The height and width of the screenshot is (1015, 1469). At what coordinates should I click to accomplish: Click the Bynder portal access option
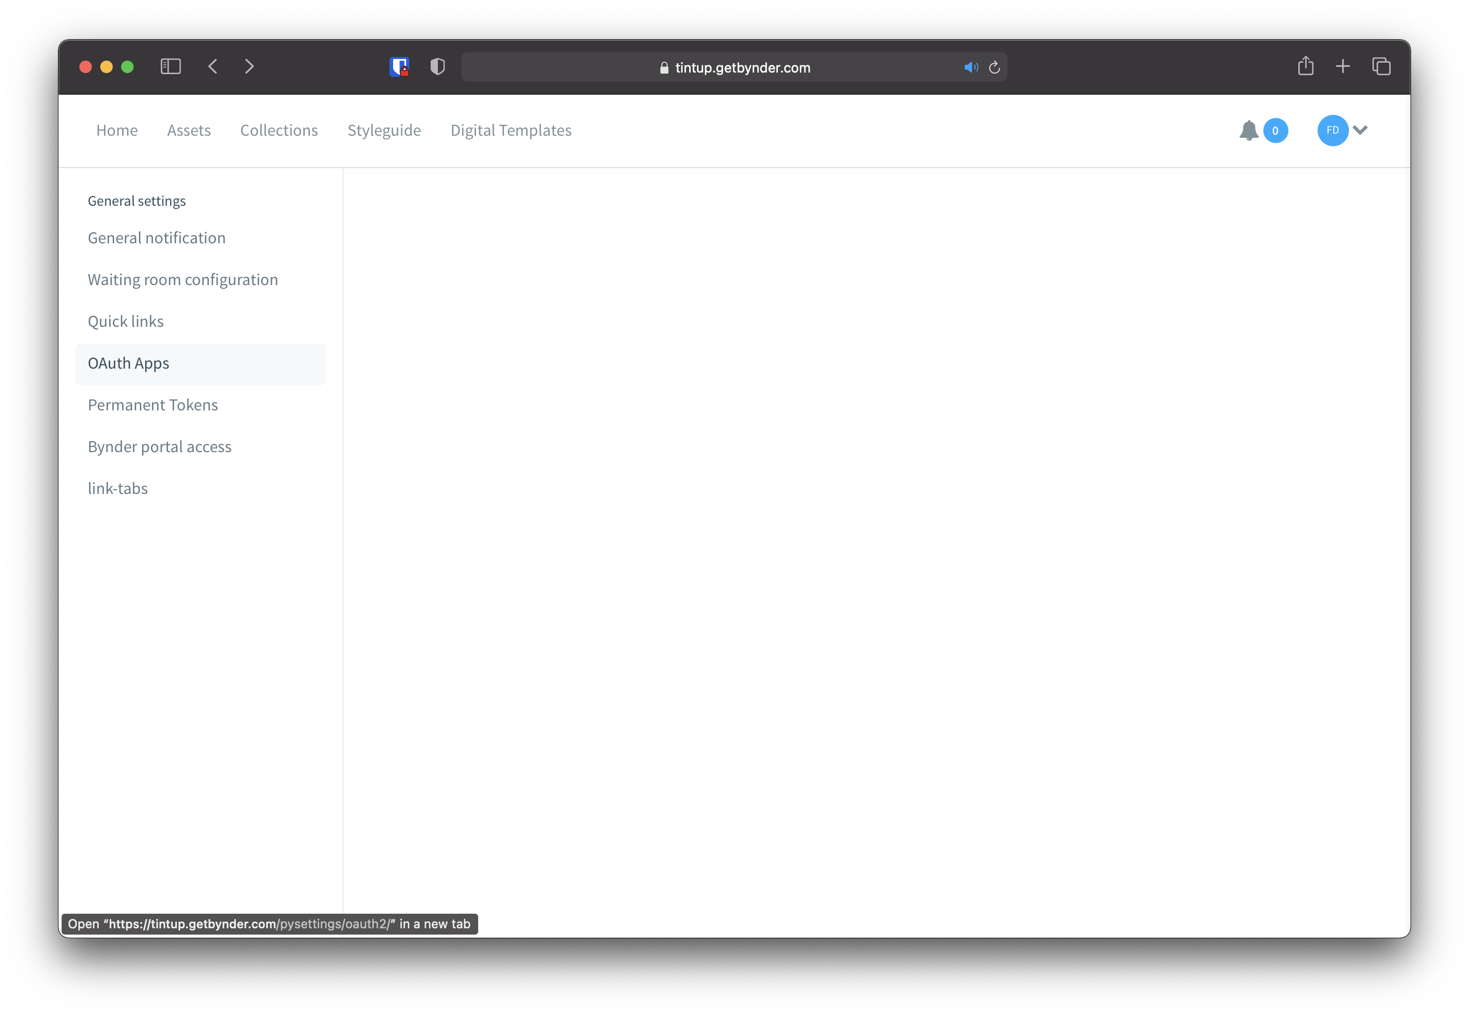coord(160,446)
